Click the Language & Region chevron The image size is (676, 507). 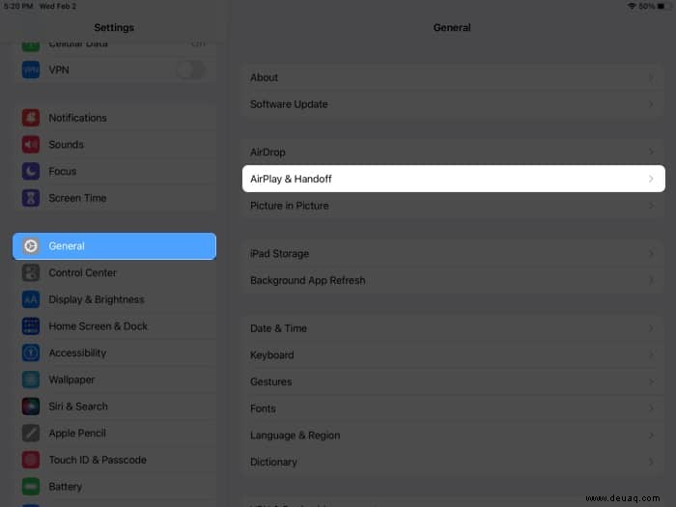click(x=651, y=436)
